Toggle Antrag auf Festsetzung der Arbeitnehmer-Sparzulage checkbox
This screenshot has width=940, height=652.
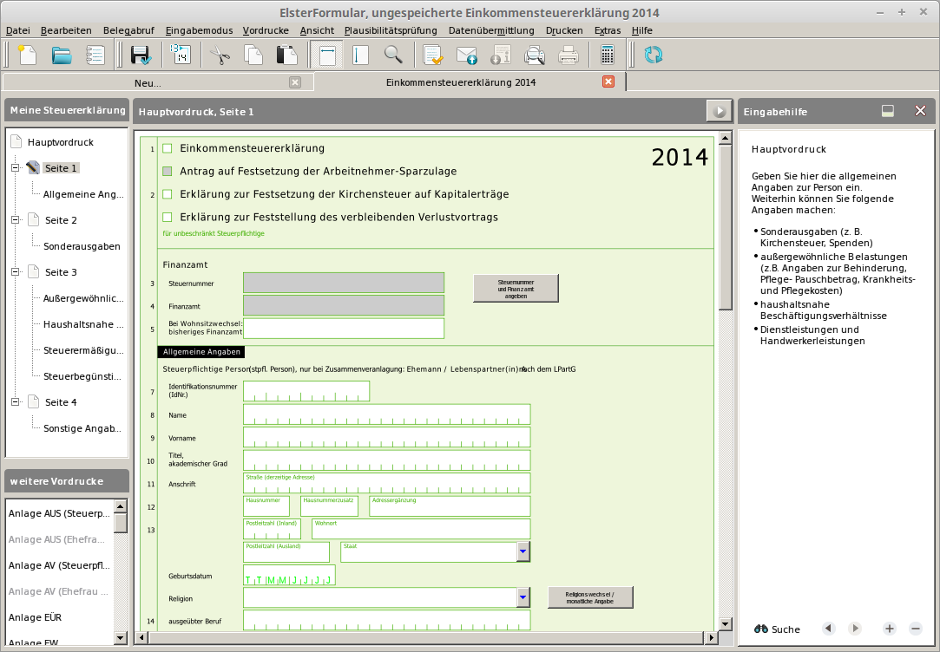pyautogui.click(x=168, y=171)
